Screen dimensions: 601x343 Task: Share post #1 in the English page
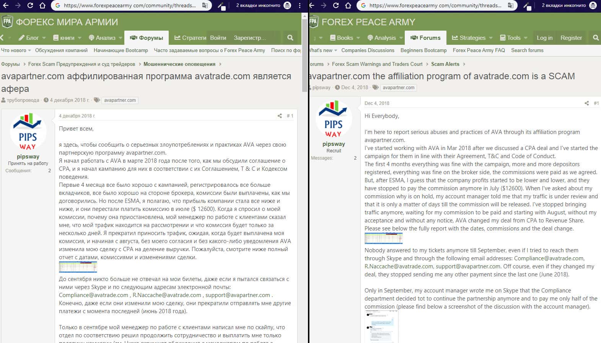click(x=587, y=103)
